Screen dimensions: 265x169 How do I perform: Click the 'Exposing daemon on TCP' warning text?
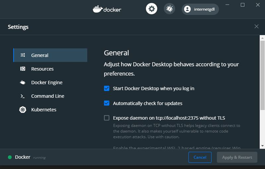[177, 131]
